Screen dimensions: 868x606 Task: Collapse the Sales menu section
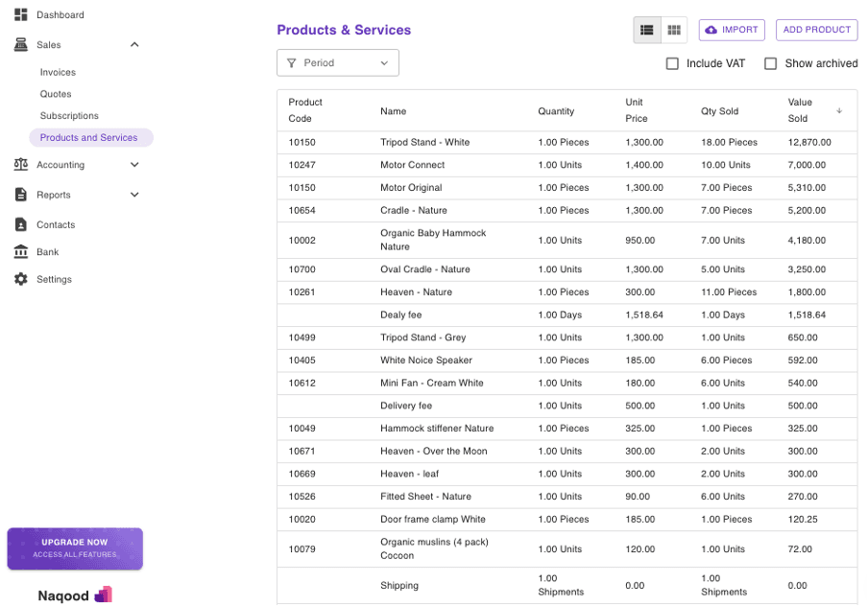coord(134,45)
